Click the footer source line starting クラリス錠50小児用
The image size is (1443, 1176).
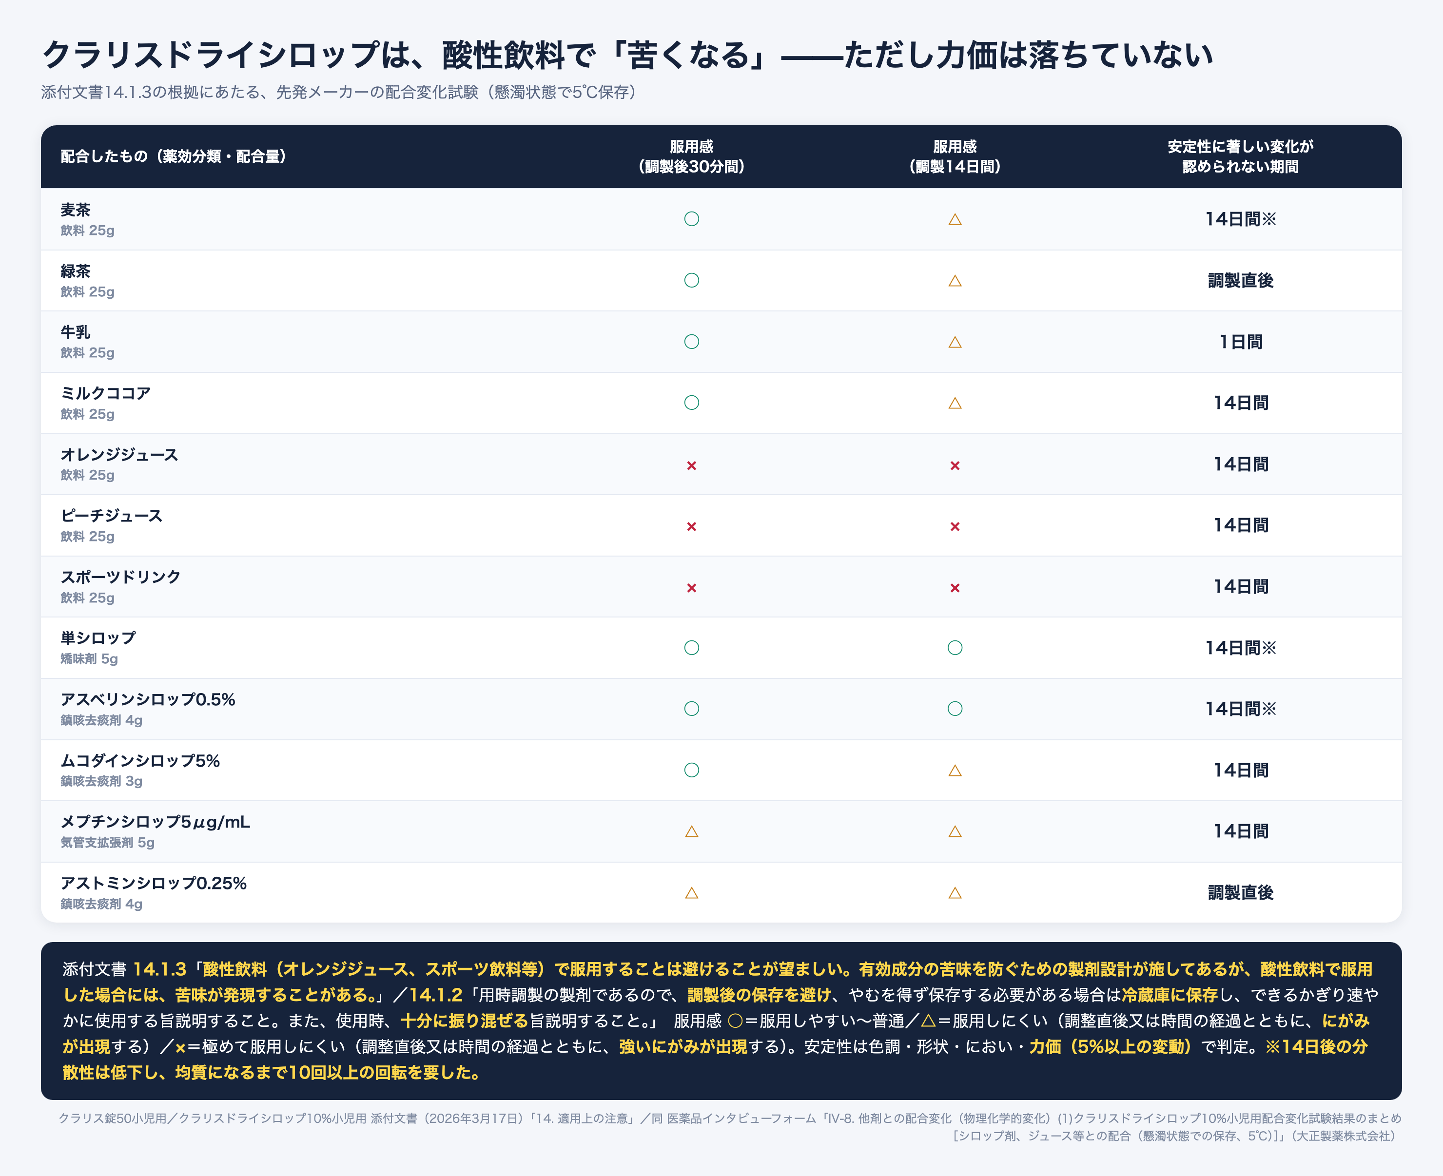tap(730, 1127)
